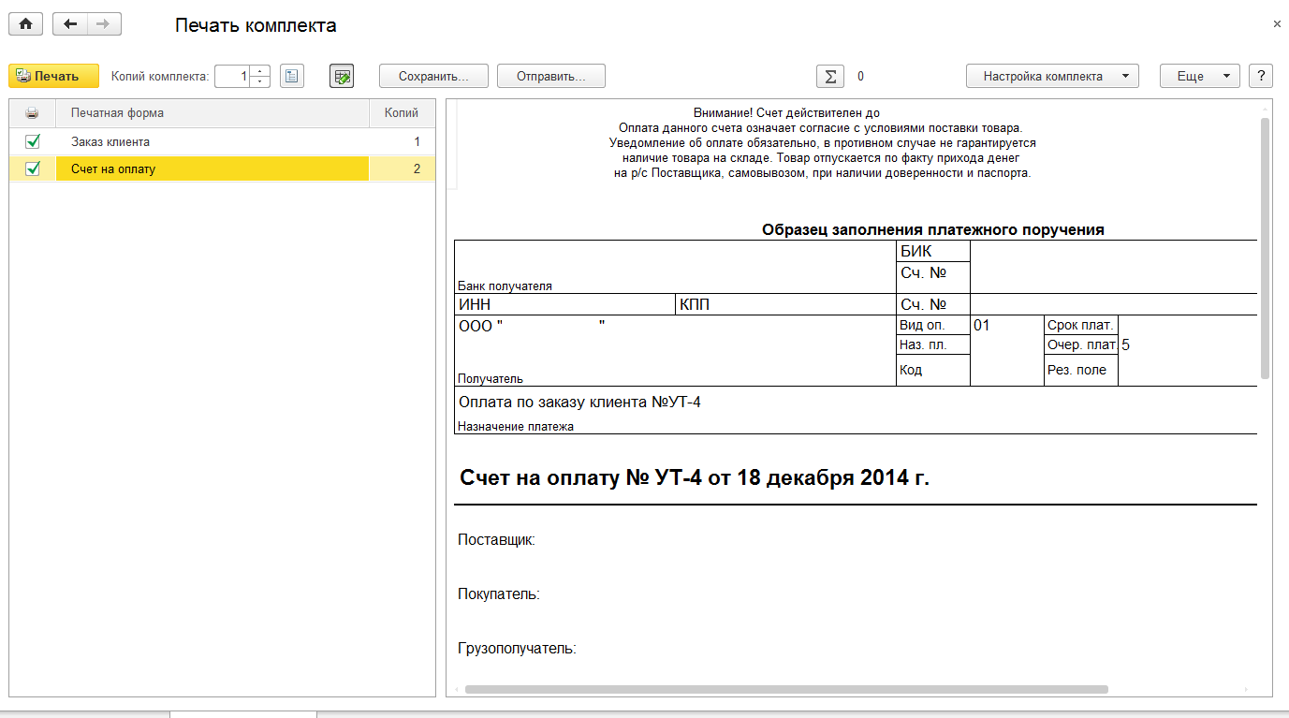Select the Заказ клиента row
The height and width of the screenshot is (718, 1289).
tap(222, 141)
